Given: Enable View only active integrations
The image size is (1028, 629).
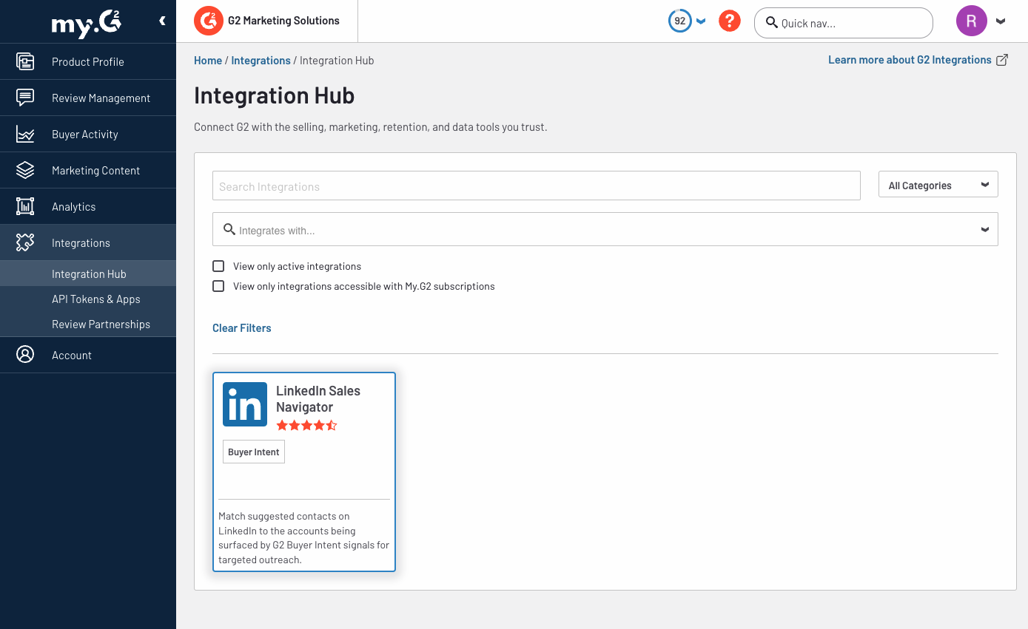Looking at the screenshot, I should pyautogui.click(x=218, y=266).
